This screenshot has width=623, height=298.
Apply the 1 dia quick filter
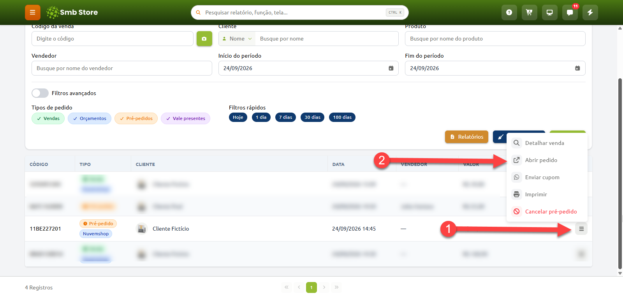click(261, 117)
